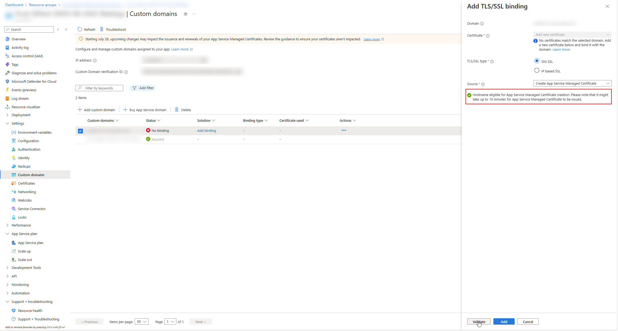Click the Add binding link
The height and width of the screenshot is (331, 618).
[x=207, y=130]
